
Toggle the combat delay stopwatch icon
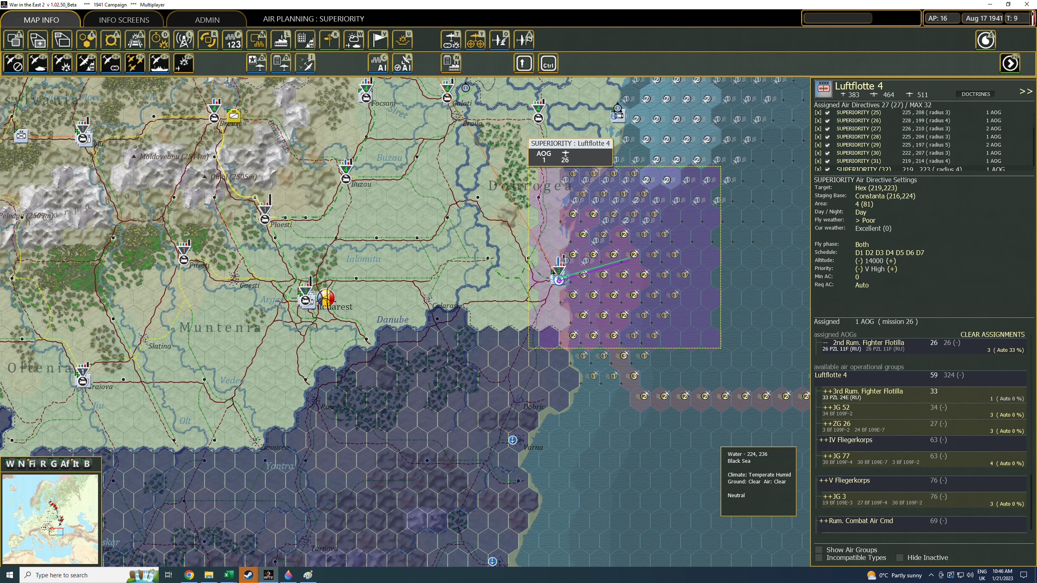click(x=159, y=40)
